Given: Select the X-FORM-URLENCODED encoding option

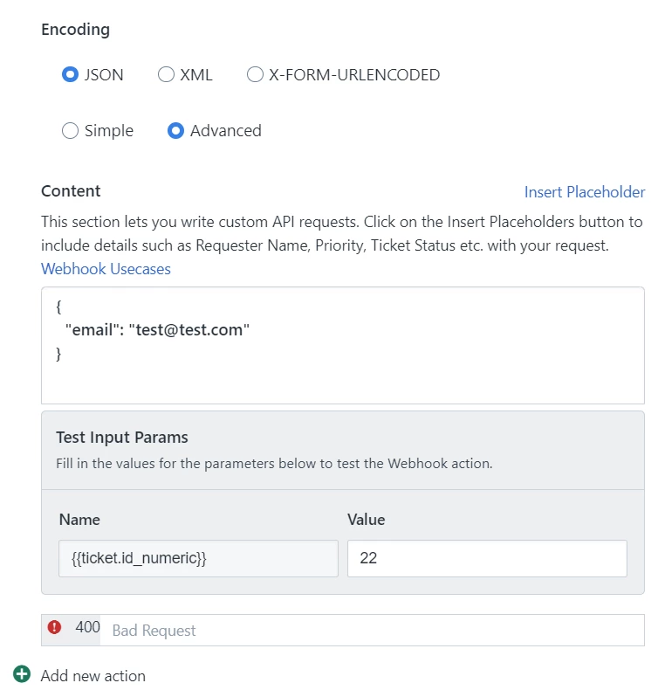Looking at the screenshot, I should (255, 74).
